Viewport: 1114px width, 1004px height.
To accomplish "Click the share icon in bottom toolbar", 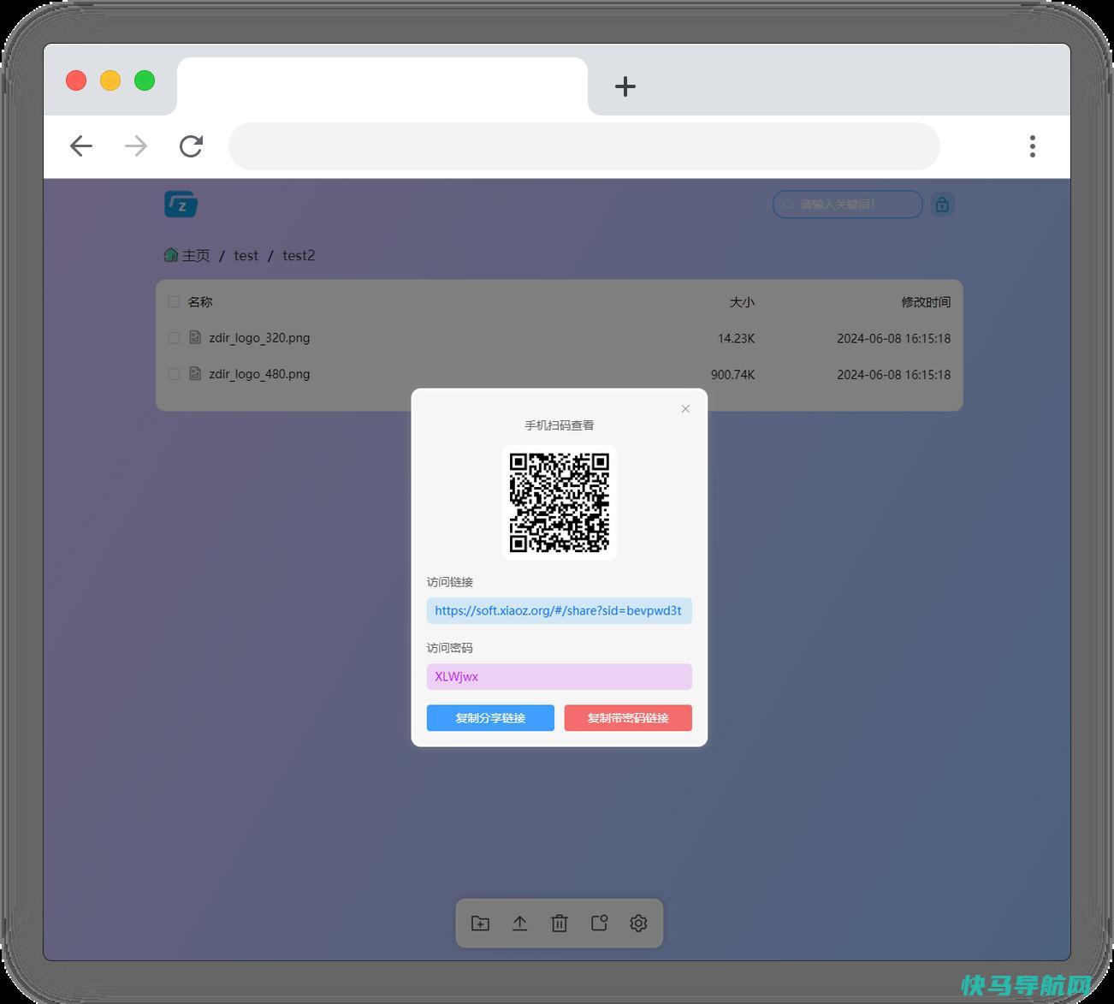I will pos(599,924).
